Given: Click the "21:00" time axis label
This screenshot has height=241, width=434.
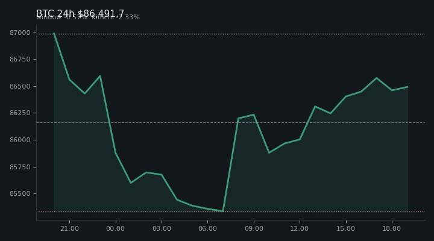Looking at the screenshot, I should [x=69, y=228].
